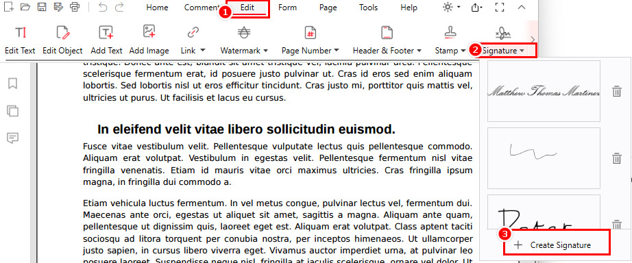Switch to the Form tab
Image resolution: width=632 pixels, height=263 pixels.
pyautogui.click(x=287, y=8)
